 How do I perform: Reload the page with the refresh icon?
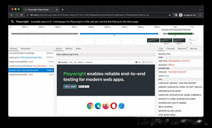tap(22, 15)
